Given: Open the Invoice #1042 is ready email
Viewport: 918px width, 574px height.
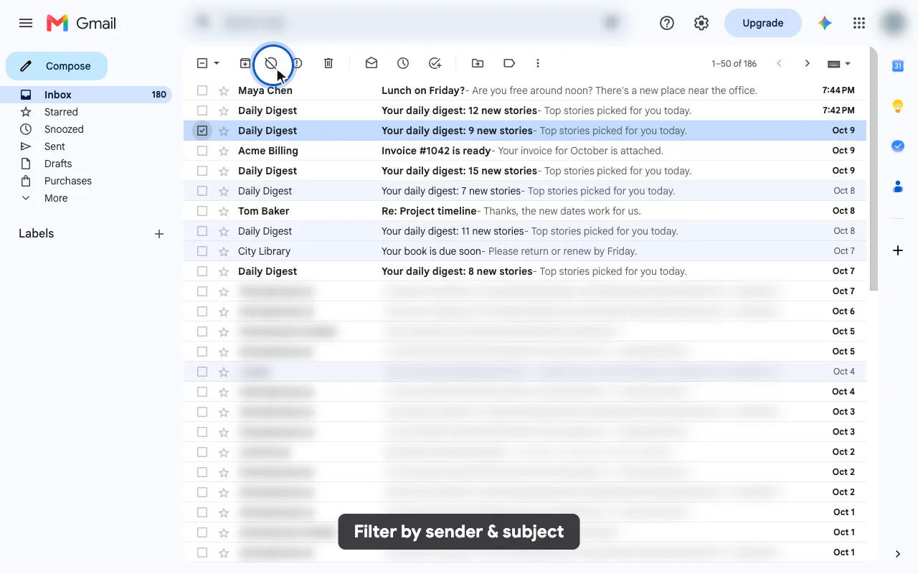Looking at the screenshot, I should tap(525, 151).
